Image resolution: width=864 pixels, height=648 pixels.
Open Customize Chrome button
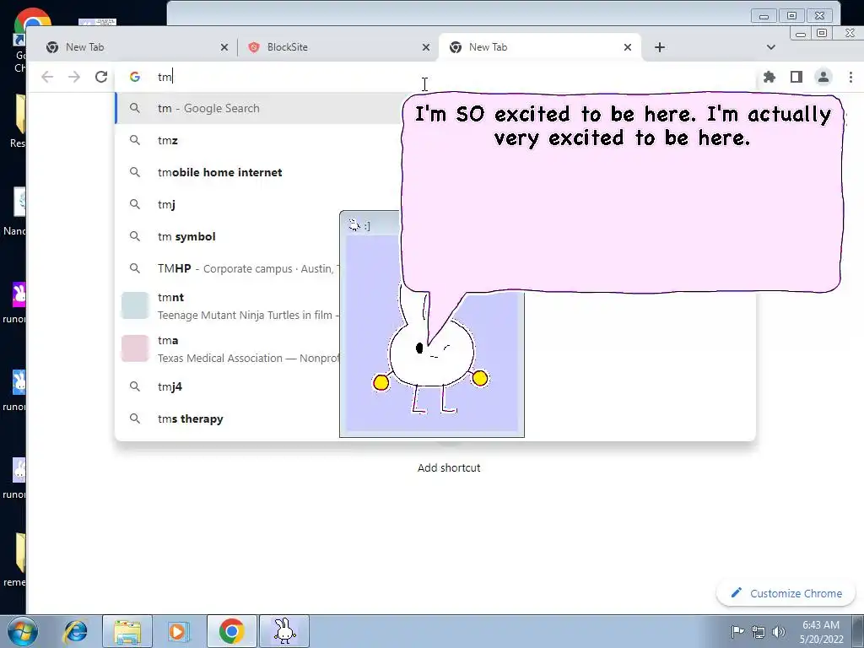786,593
